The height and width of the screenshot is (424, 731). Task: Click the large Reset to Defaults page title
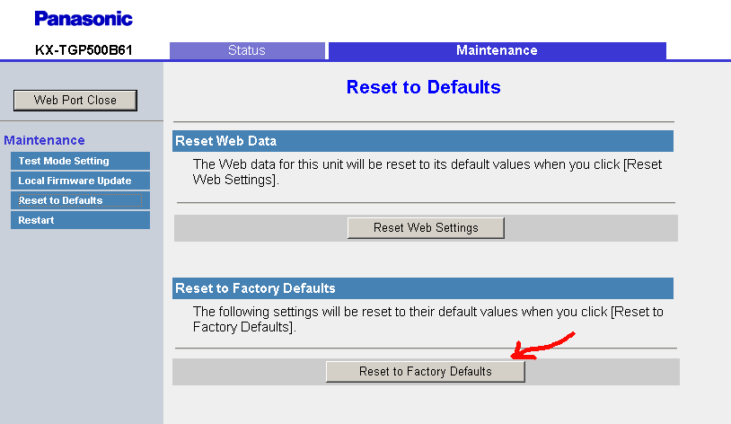[423, 87]
